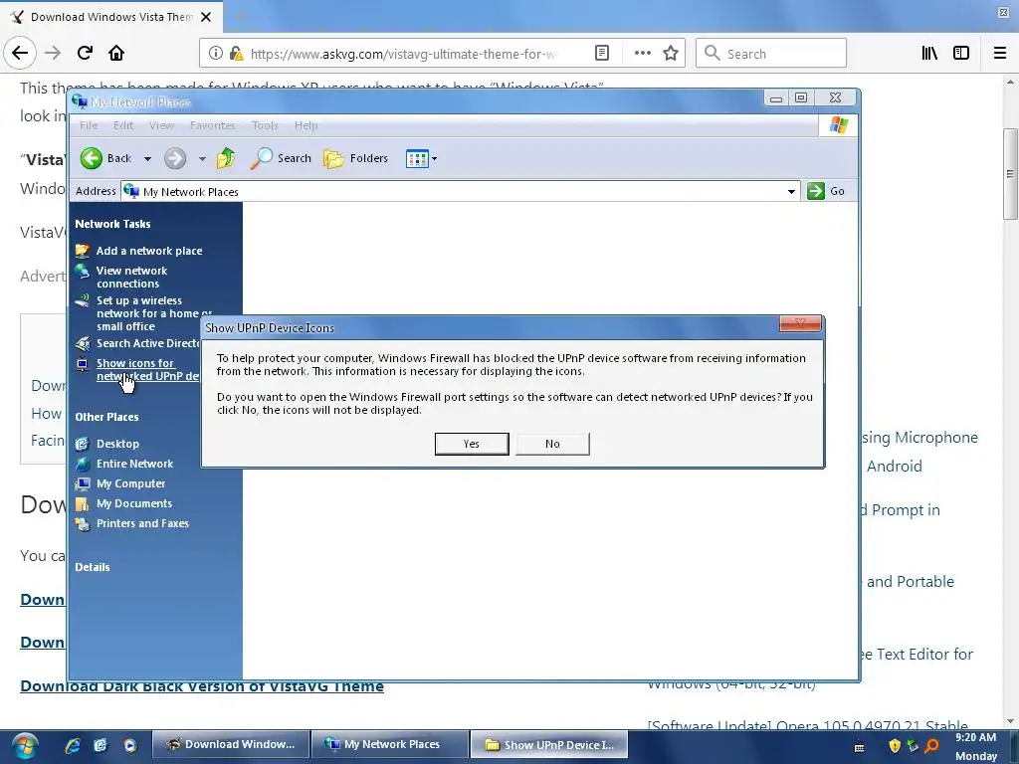Toggle Firefox sidebar icon

[961, 54]
